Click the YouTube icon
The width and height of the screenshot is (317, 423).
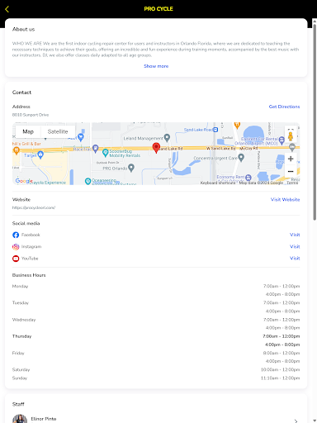click(16, 259)
